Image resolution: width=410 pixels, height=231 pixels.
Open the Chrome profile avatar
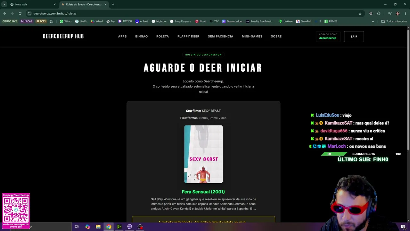pos(398,13)
